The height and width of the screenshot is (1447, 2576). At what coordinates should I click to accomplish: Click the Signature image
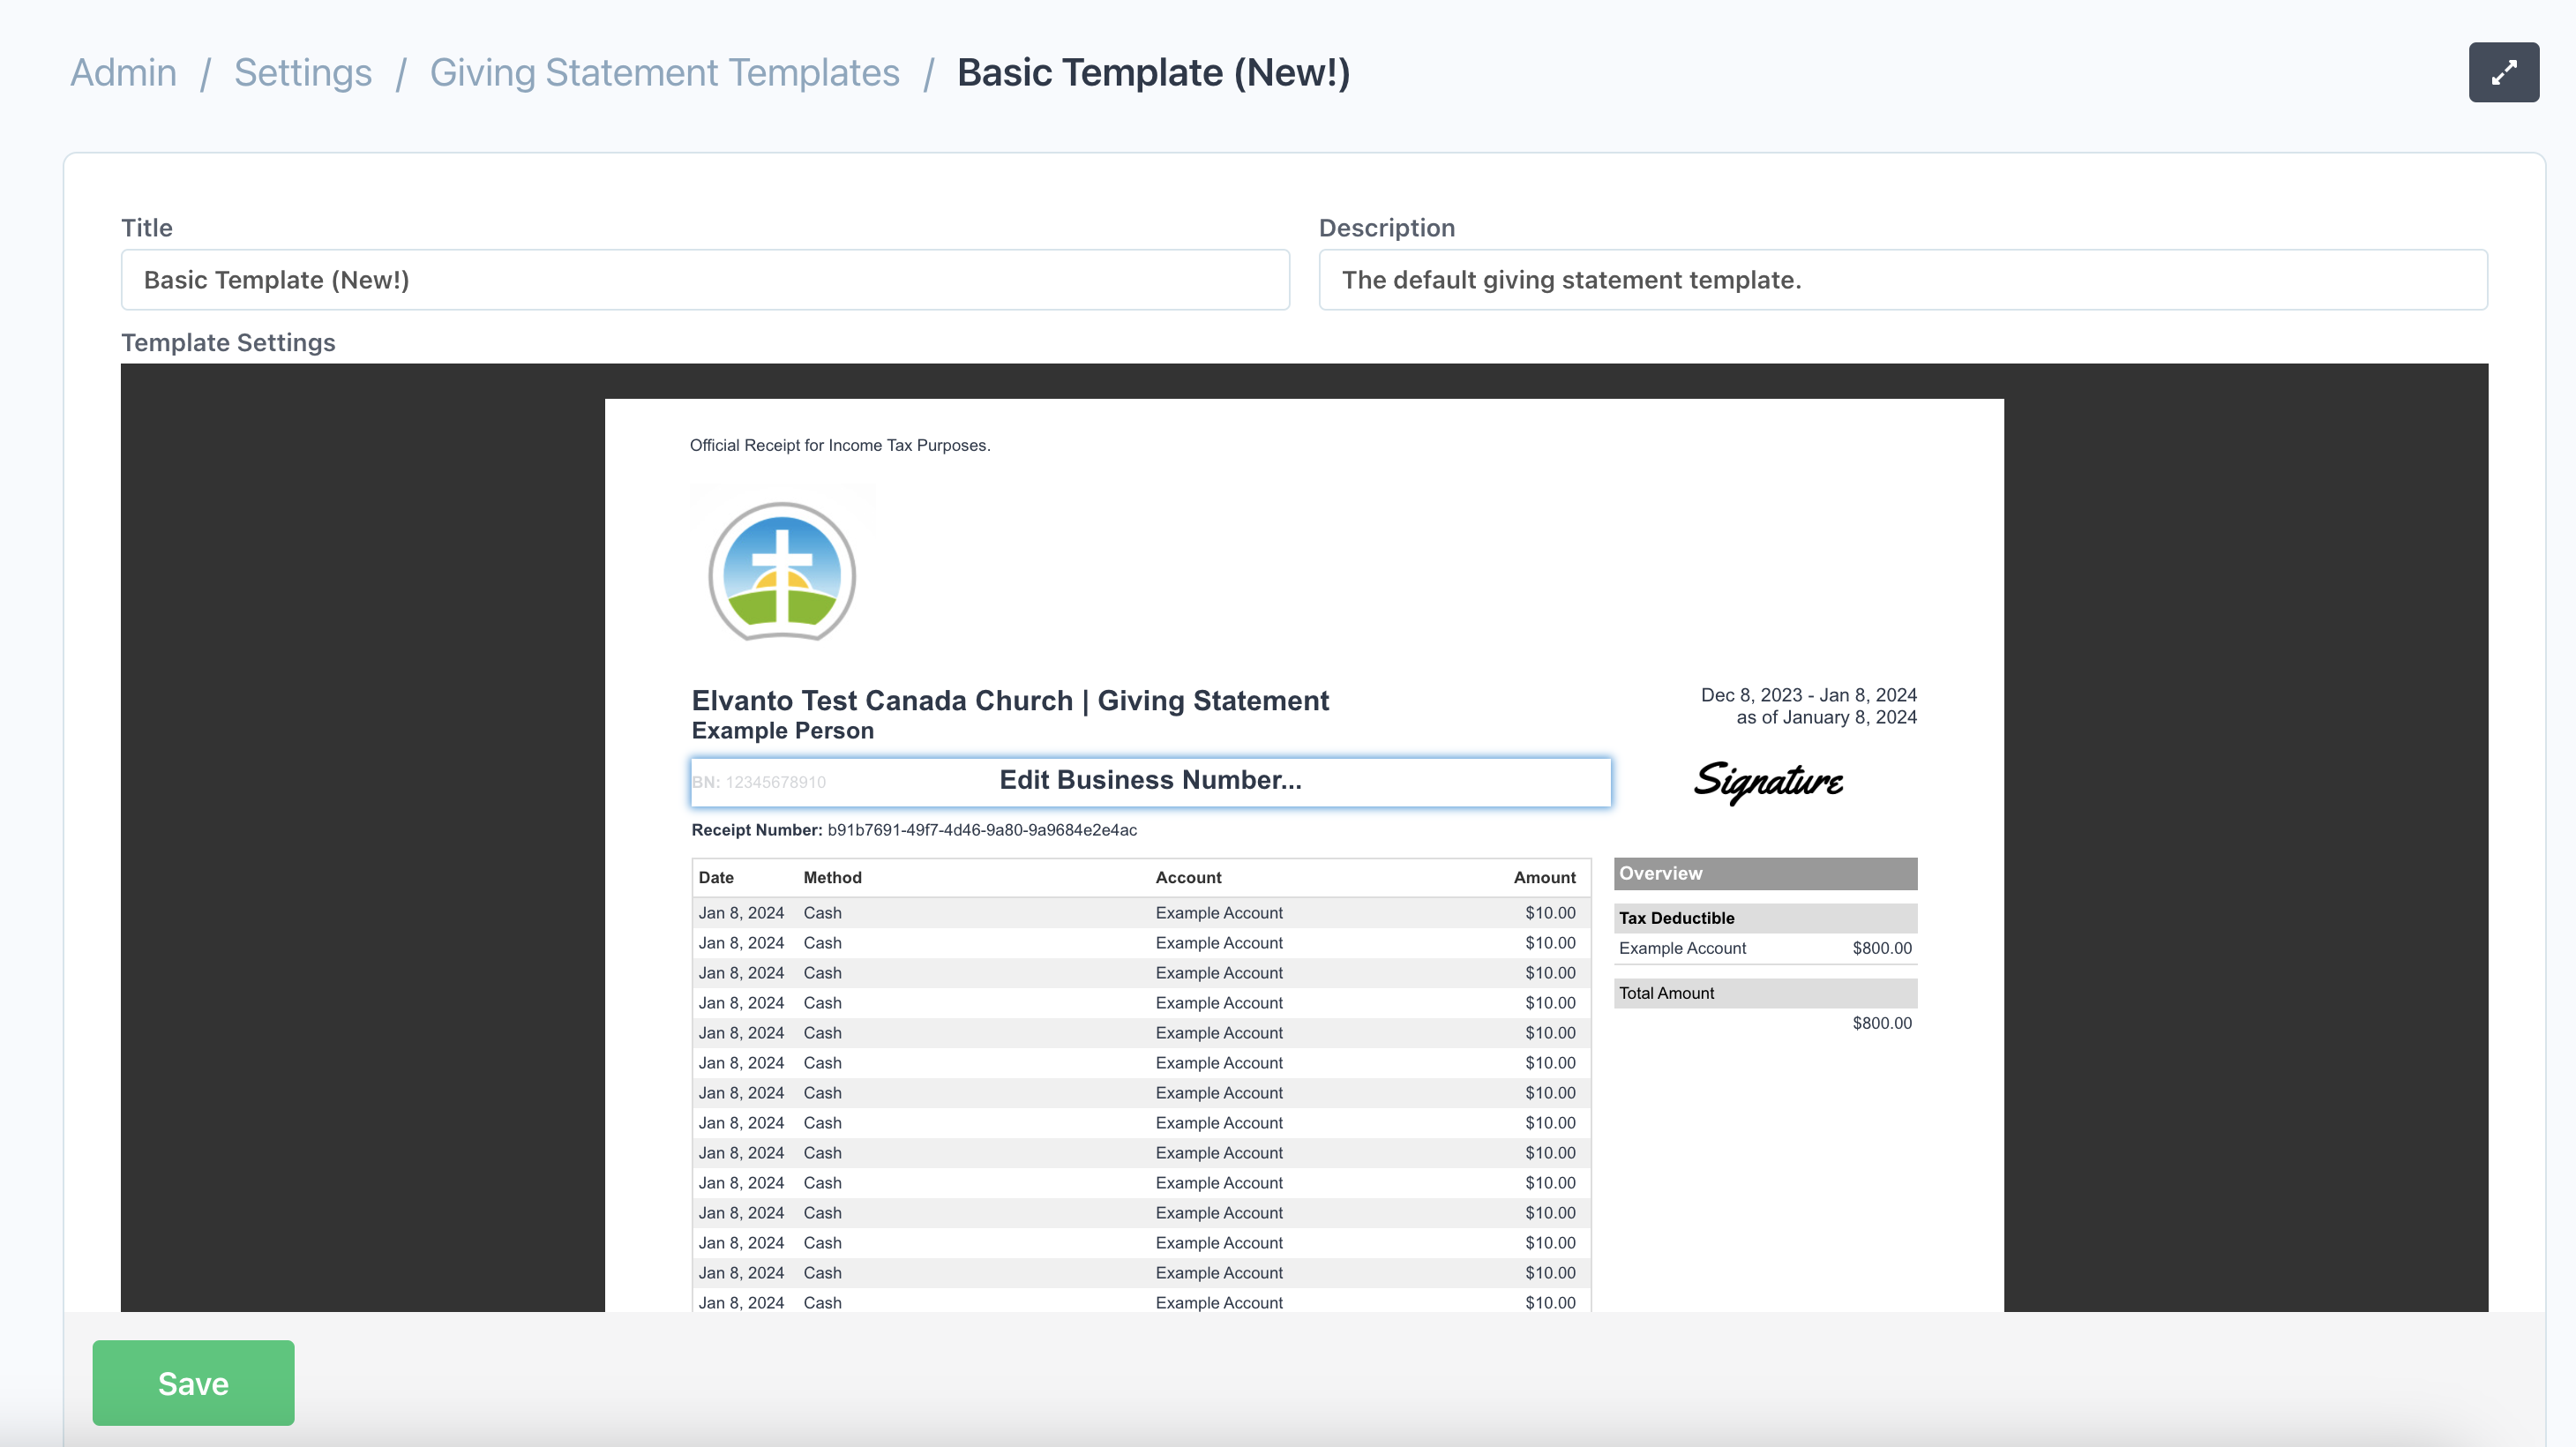point(1768,781)
